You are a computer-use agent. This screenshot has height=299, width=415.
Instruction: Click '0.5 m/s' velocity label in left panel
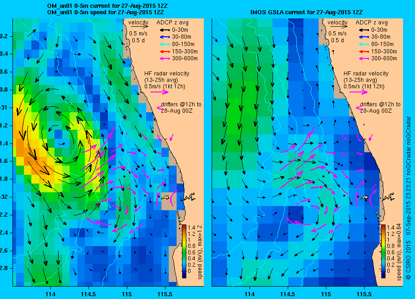coord(138,34)
